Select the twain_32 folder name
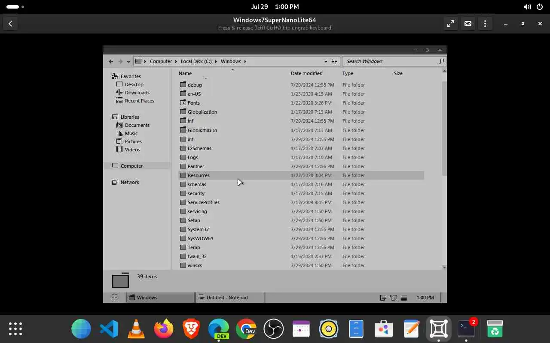Viewport: 550px width, 343px height. point(197,256)
